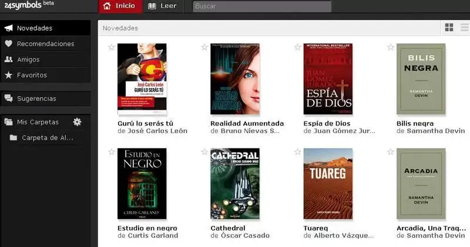Open the Cathedral book cover
Viewport: 470px width, 247px height.
click(x=235, y=184)
